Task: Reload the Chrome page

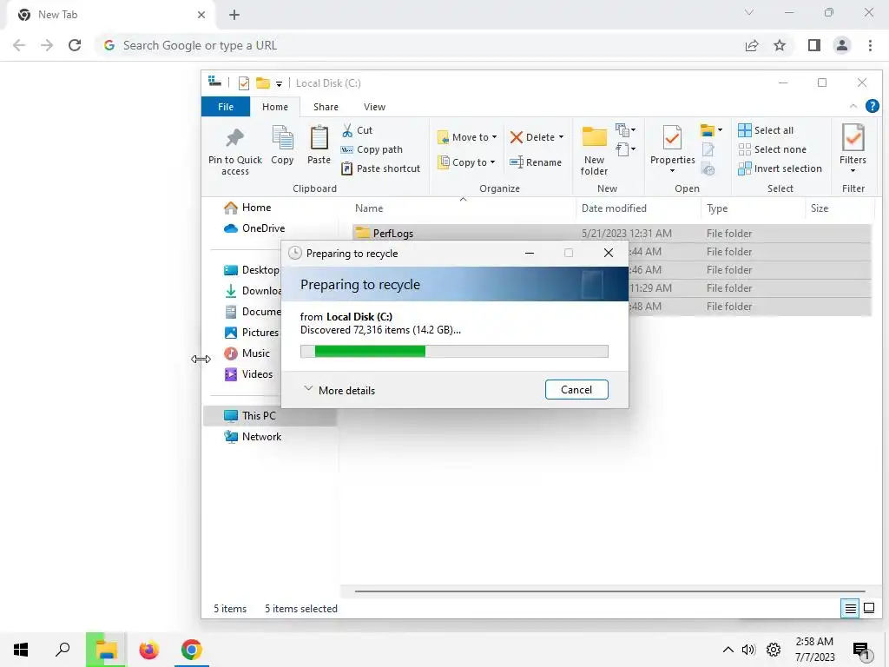Action: (75, 45)
